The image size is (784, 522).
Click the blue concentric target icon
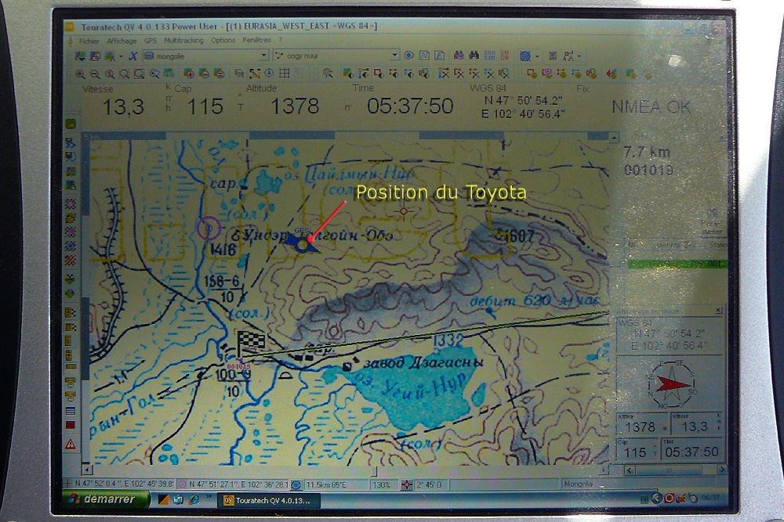(525, 56)
